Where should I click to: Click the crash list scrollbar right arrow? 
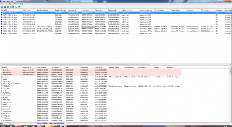(231, 64)
